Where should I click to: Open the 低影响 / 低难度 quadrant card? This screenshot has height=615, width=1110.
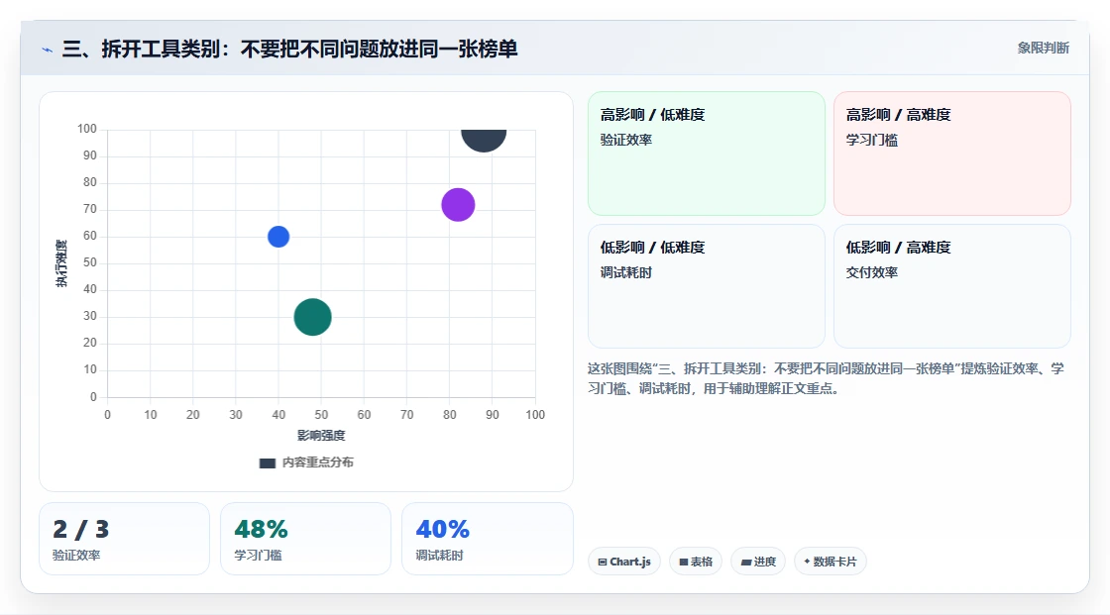[x=707, y=286]
